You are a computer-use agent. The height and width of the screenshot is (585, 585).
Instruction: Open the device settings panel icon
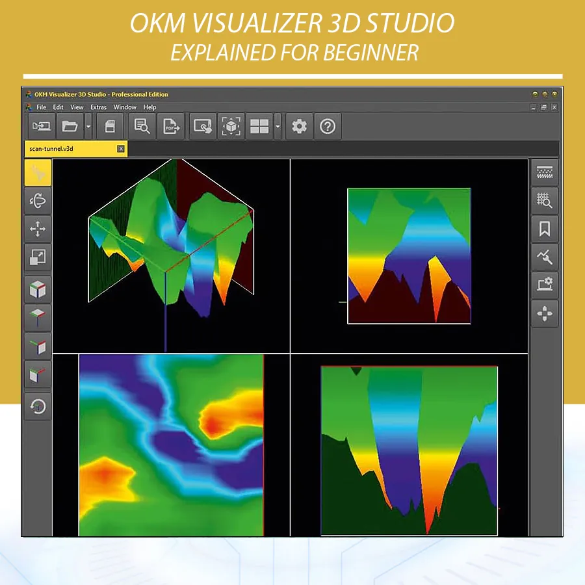(545, 285)
